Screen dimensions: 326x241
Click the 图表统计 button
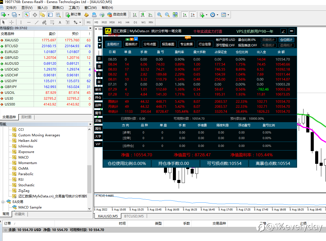click(131, 44)
